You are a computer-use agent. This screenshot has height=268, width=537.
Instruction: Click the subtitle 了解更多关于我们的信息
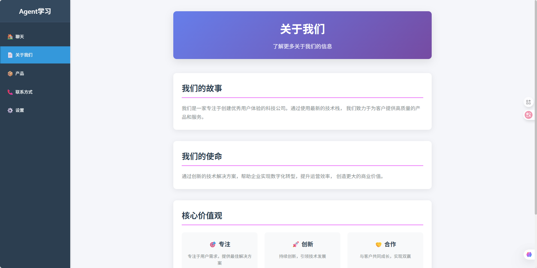[x=302, y=46]
